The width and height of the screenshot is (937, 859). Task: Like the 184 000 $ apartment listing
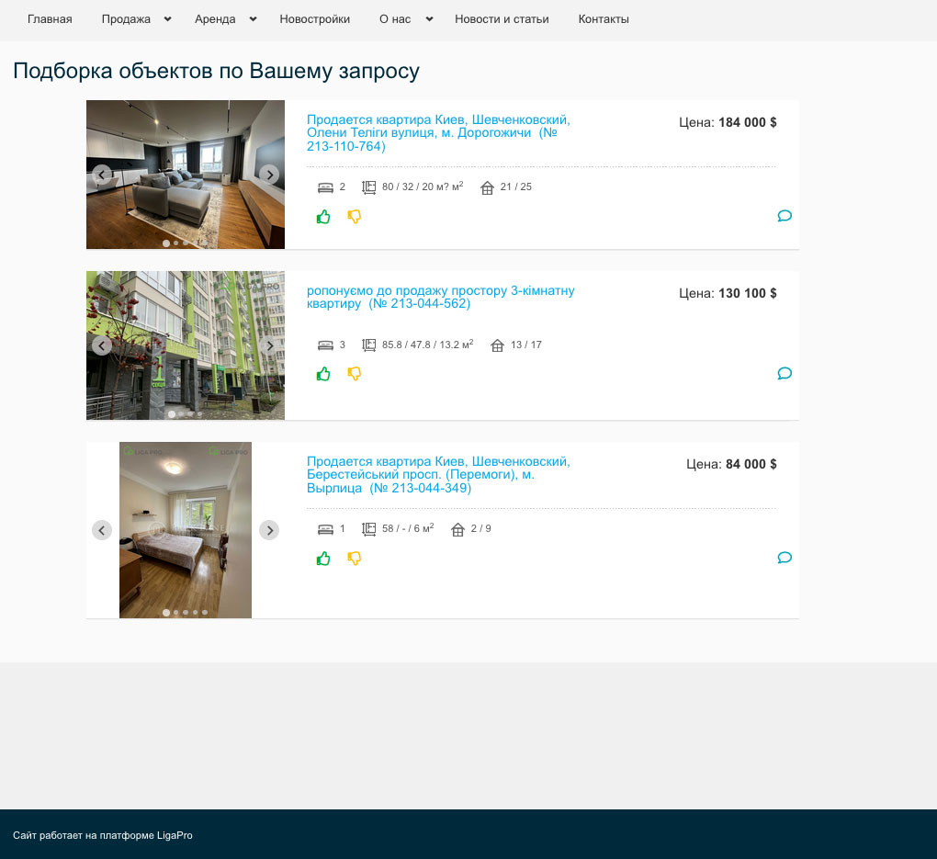pyautogui.click(x=323, y=217)
